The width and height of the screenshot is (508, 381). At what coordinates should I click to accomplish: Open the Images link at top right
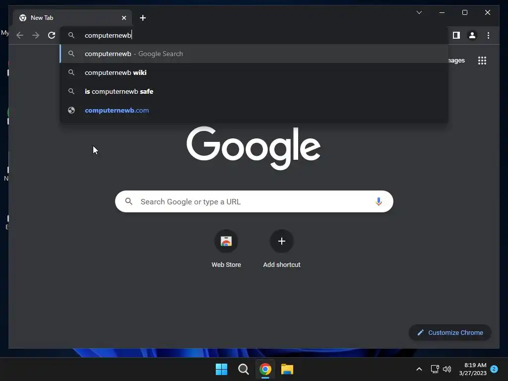(456, 61)
